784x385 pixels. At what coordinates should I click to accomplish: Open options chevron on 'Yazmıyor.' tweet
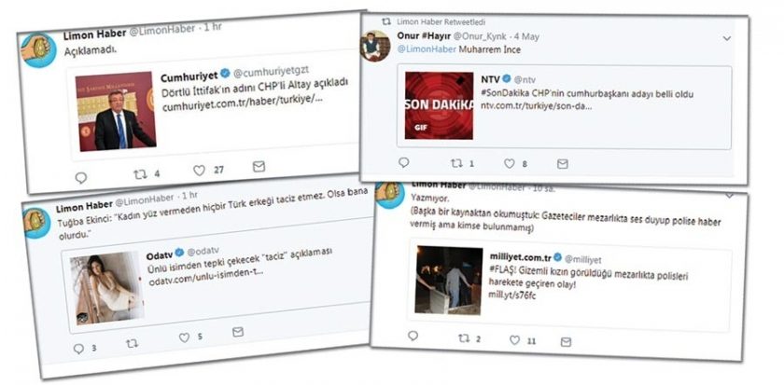[730, 195]
